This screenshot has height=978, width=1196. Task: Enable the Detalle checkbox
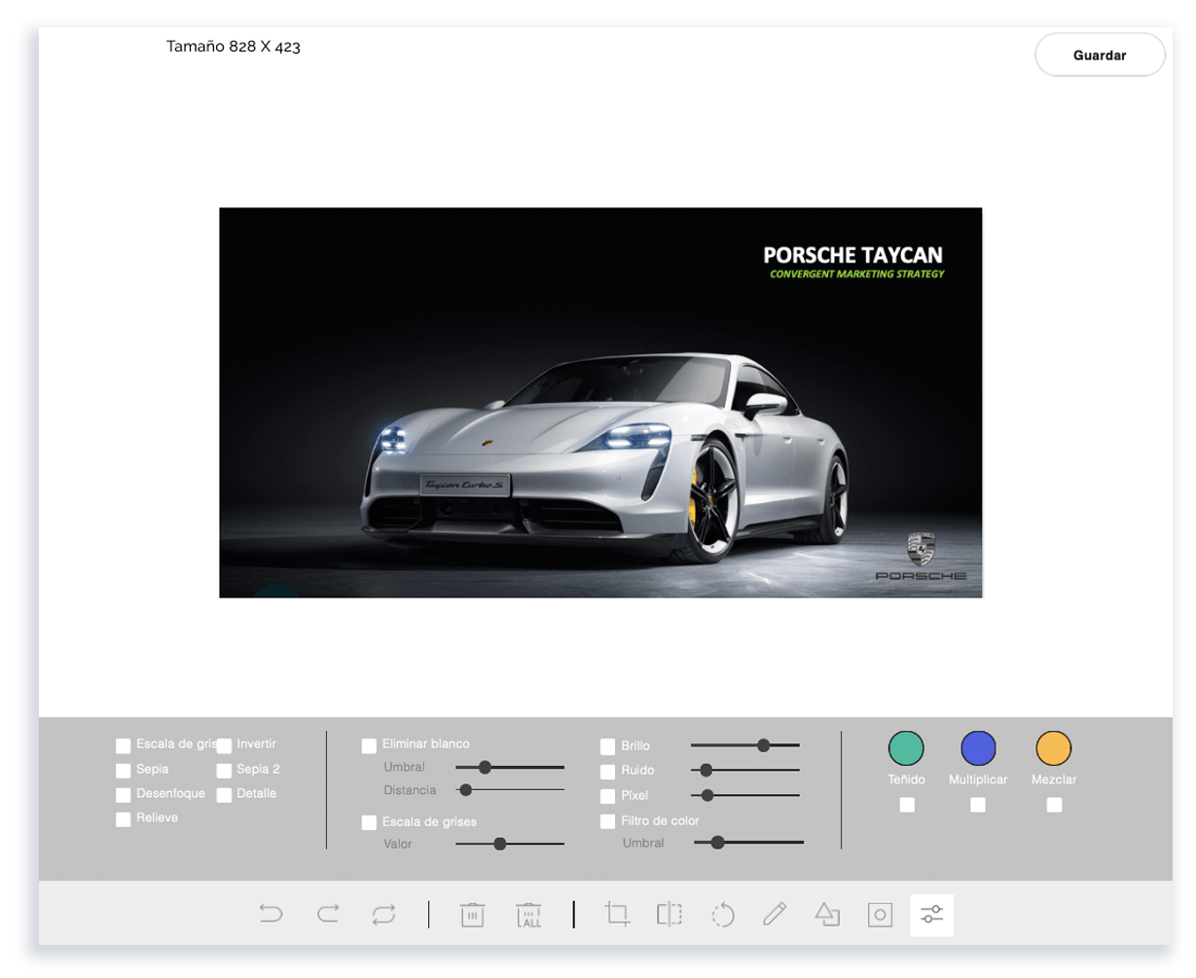[x=224, y=795]
